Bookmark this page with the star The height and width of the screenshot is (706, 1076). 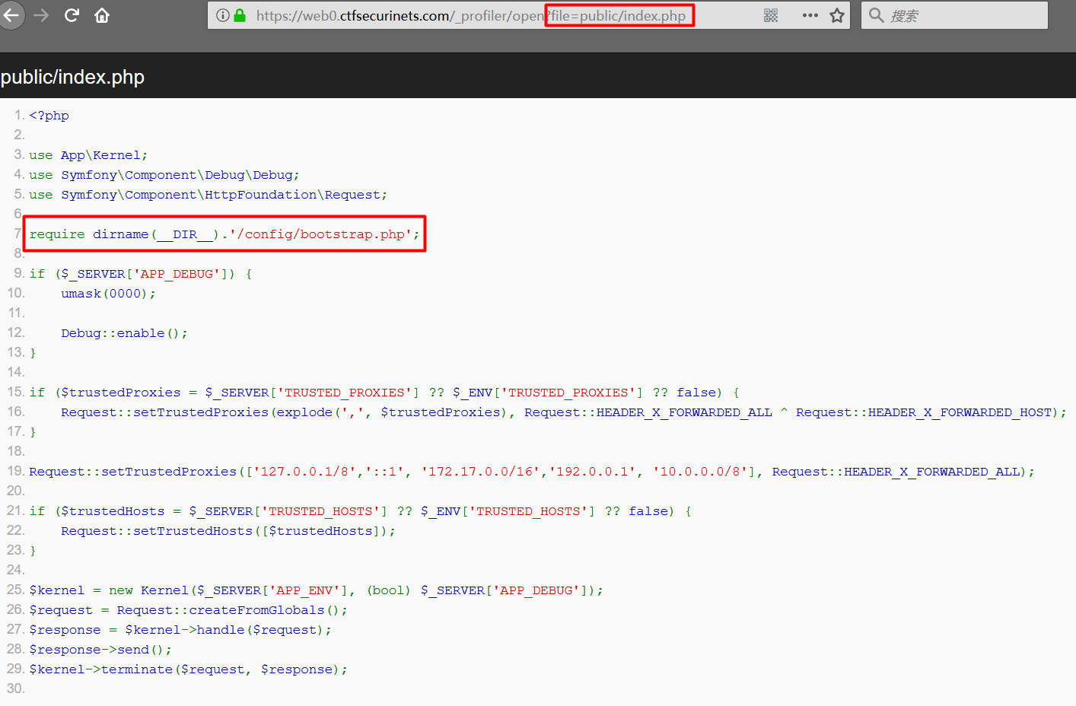[837, 15]
